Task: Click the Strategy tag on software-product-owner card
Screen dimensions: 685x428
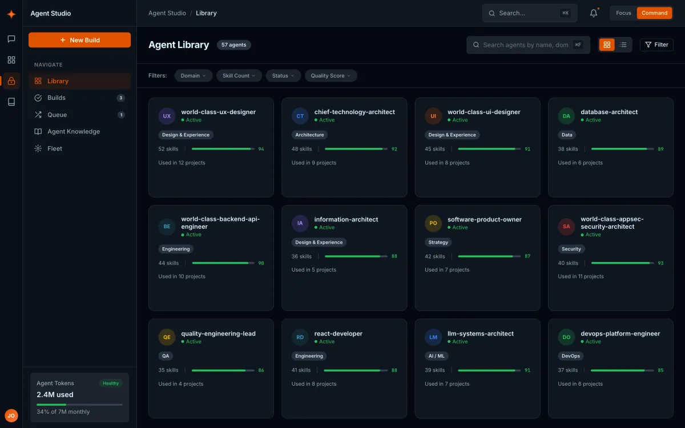Action: point(438,243)
